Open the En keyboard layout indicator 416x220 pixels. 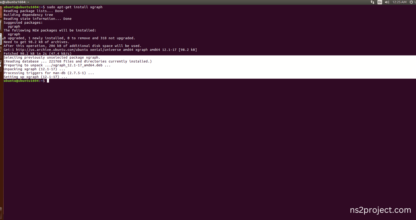click(380, 2)
